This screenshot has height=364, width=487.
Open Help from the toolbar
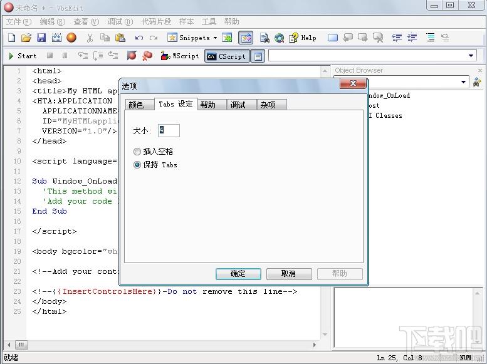302,38
